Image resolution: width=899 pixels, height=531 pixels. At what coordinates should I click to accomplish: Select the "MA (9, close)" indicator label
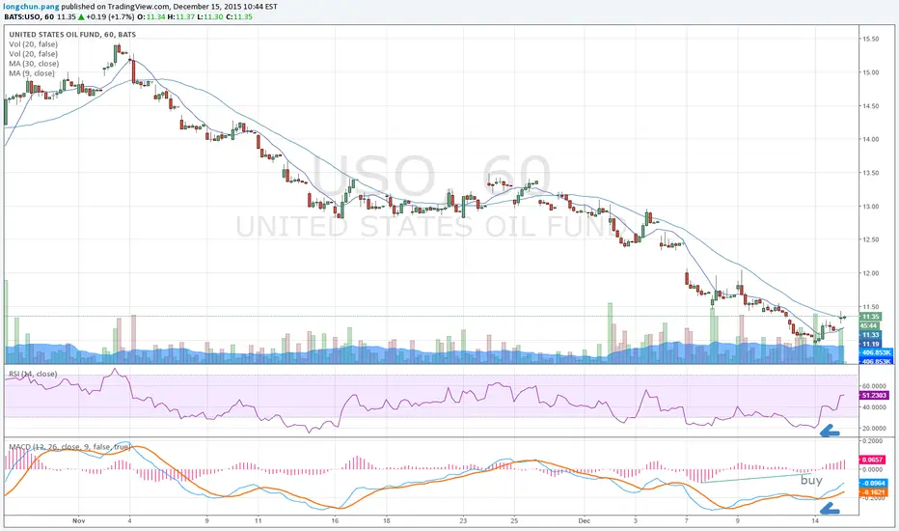[x=32, y=73]
